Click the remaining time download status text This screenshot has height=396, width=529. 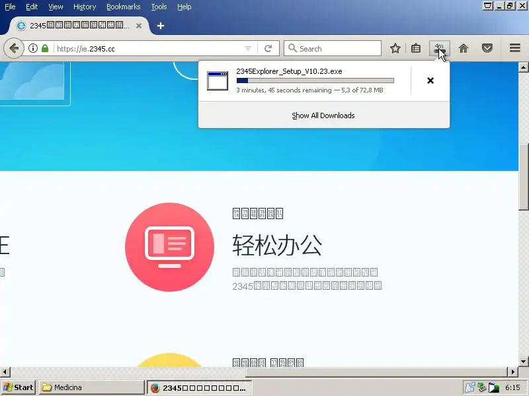pos(309,90)
